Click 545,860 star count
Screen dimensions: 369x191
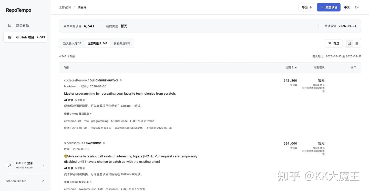[290, 81]
